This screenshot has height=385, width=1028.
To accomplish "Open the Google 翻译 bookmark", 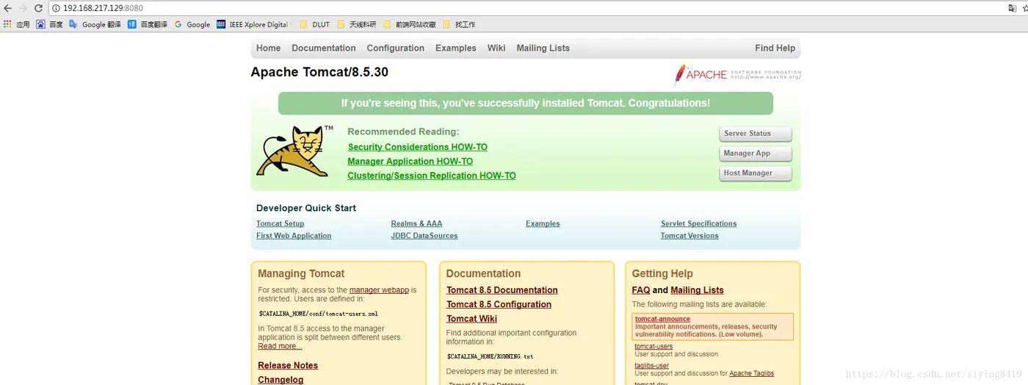I will click(95, 24).
